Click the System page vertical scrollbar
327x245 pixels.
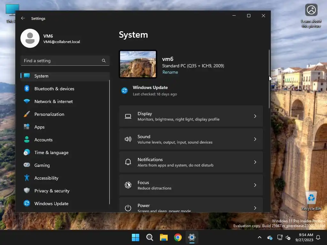pyautogui.click(x=269, y=79)
